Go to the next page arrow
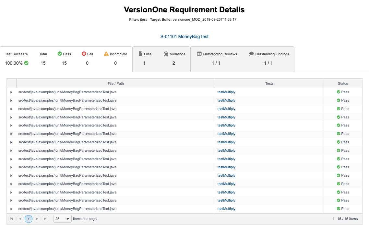 click(37, 219)
